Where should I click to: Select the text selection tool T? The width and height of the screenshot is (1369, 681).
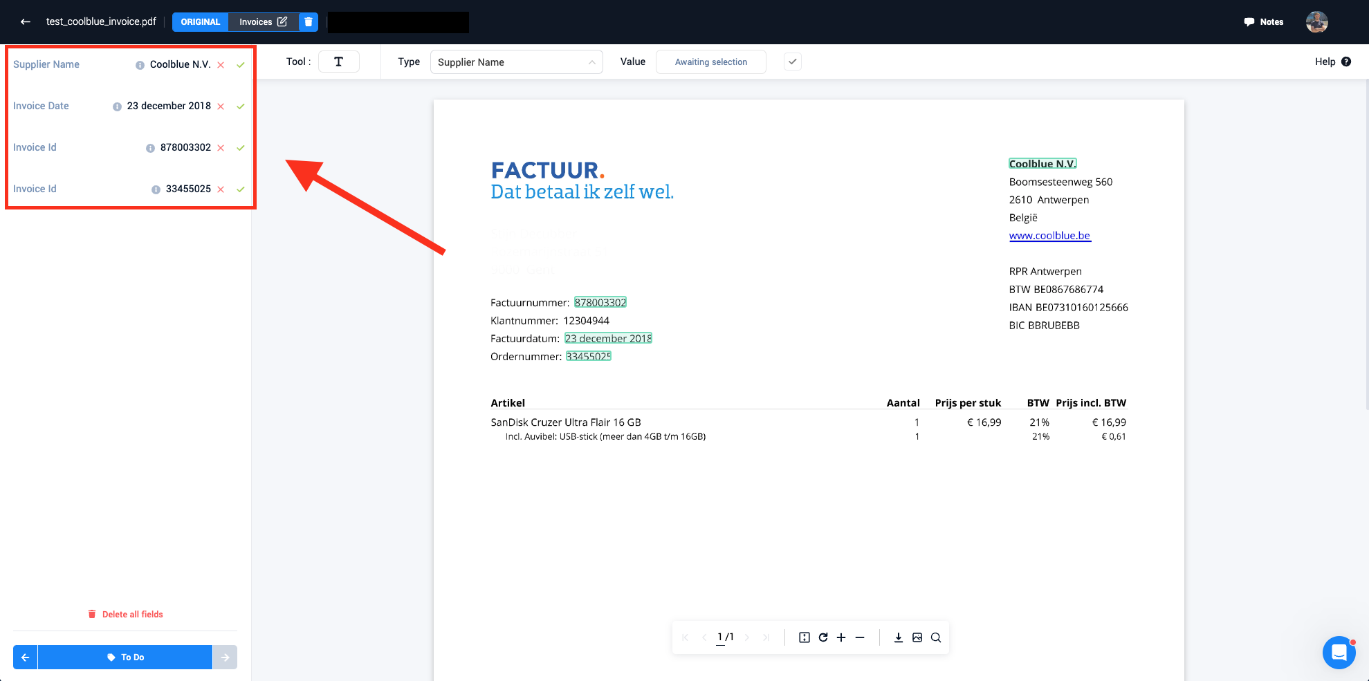[339, 62]
